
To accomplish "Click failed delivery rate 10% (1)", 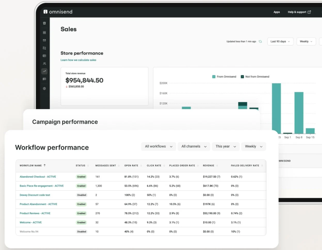I will click(x=235, y=232).
